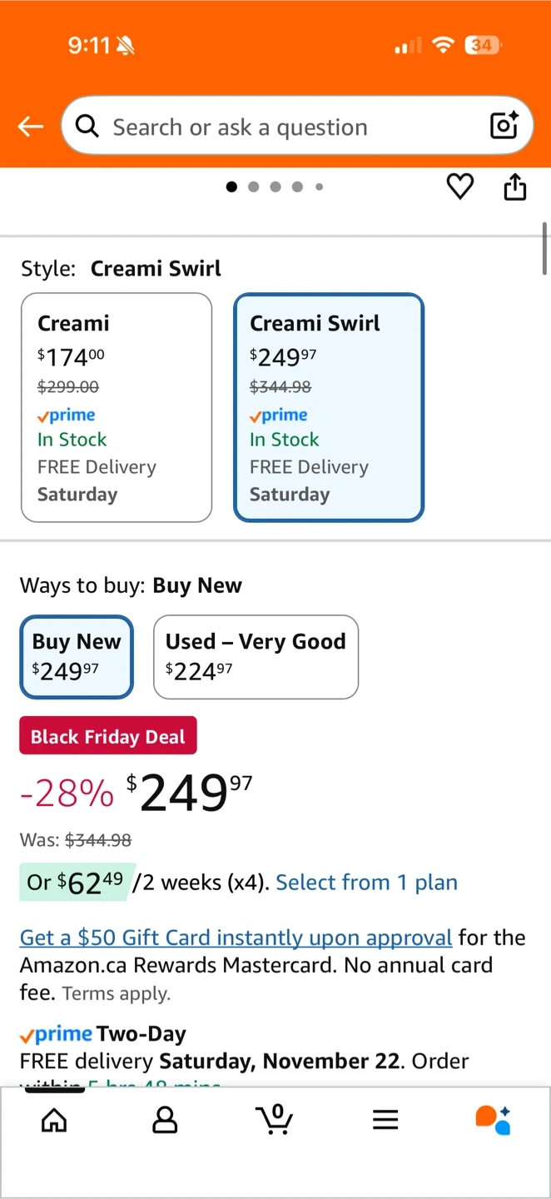Click Select from 1 plan link

pyautogui.click(x=366, y=883)
